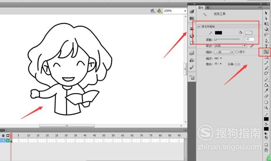Click frame 1 keyframe on the timeline
This screenshot has height=161, width=271.
coord(11,141)
